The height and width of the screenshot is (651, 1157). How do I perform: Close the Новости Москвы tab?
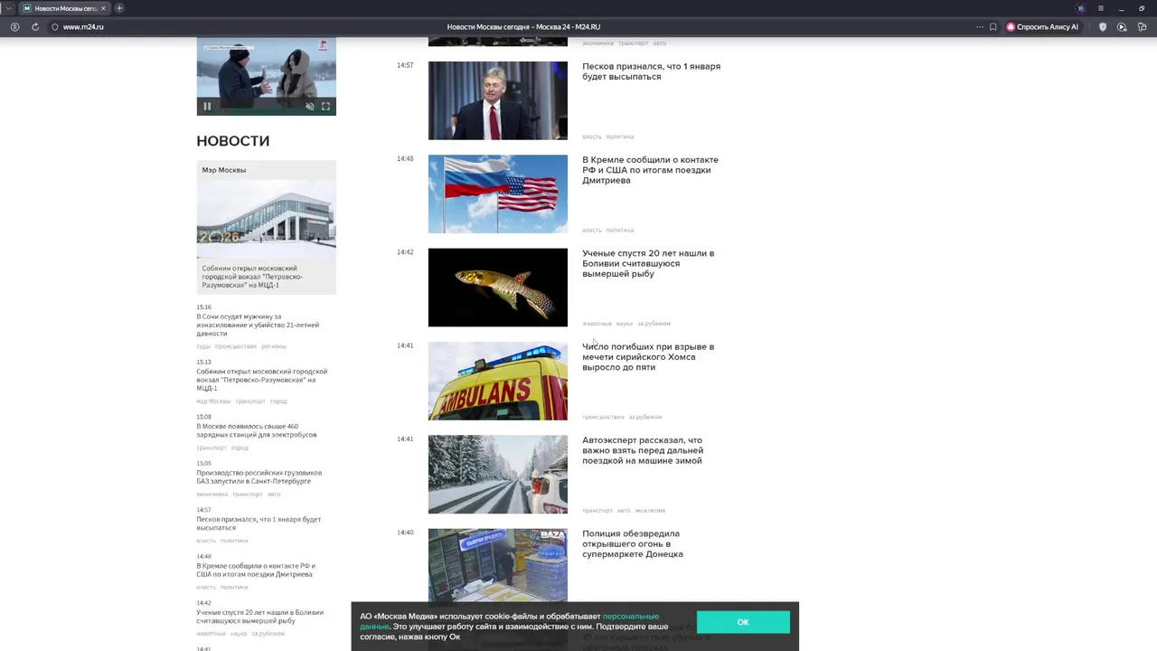[x=103, y=8]
